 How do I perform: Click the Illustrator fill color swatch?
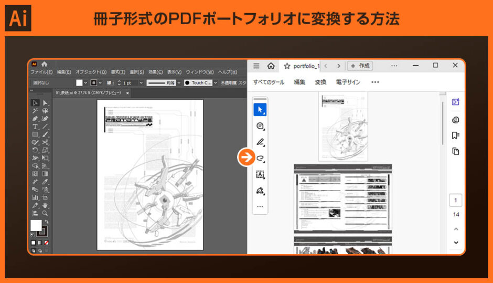pyautogui.click(x=36, y=225)
